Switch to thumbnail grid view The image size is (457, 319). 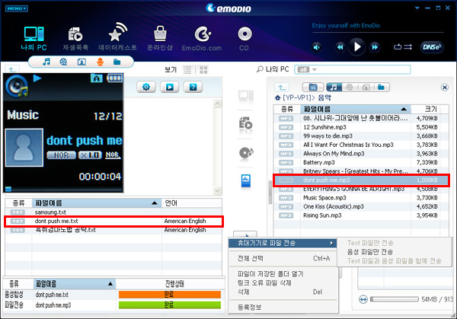[203, 69]
